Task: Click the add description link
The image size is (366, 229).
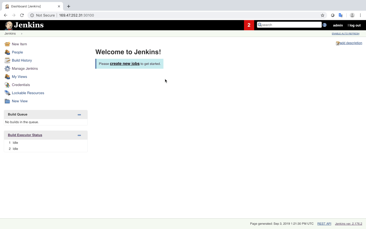Action: 351,43
